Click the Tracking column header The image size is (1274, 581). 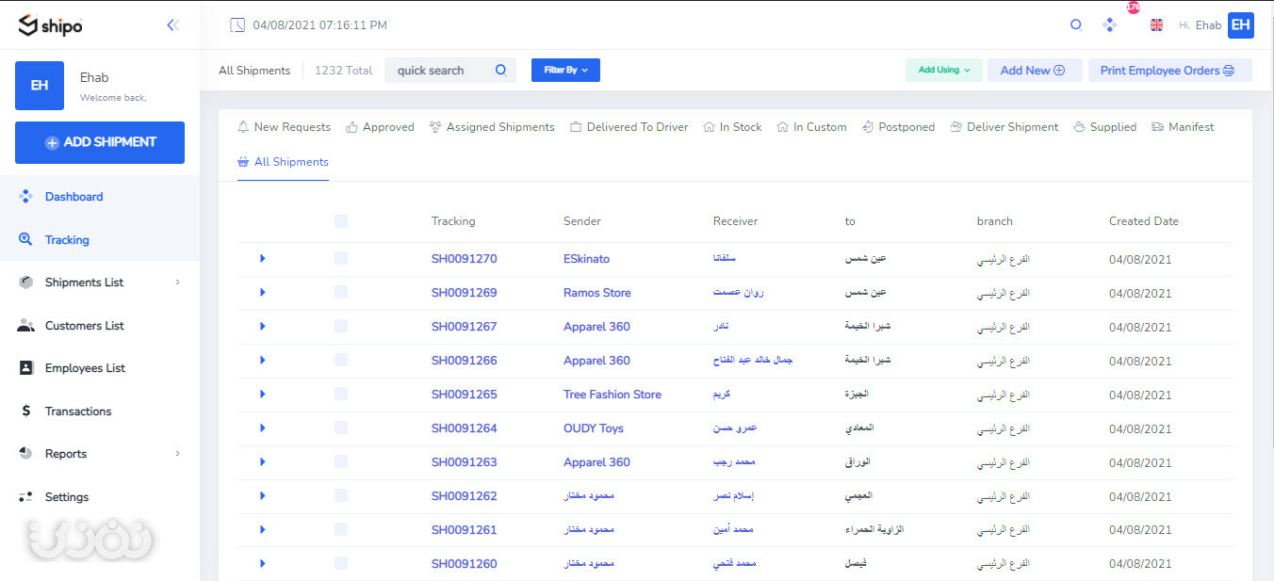[x=453, y=221]
